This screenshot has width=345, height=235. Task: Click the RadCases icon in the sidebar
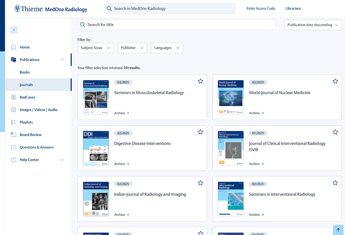point(13,97)
